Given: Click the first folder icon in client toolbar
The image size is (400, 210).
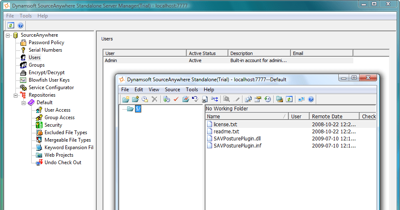Looking at the screenshot, I should [x=125, y=99].
